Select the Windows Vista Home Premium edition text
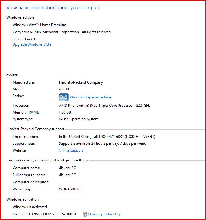 point(39,25)
